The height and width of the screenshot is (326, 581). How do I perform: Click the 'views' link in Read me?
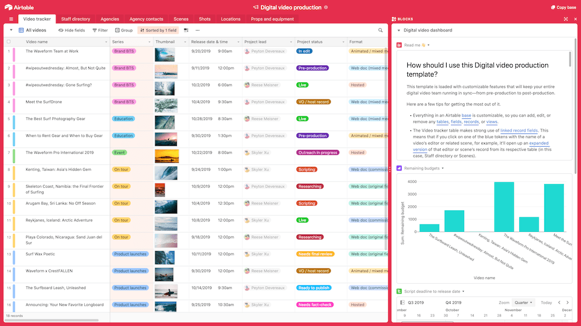[x=491, y=121]
